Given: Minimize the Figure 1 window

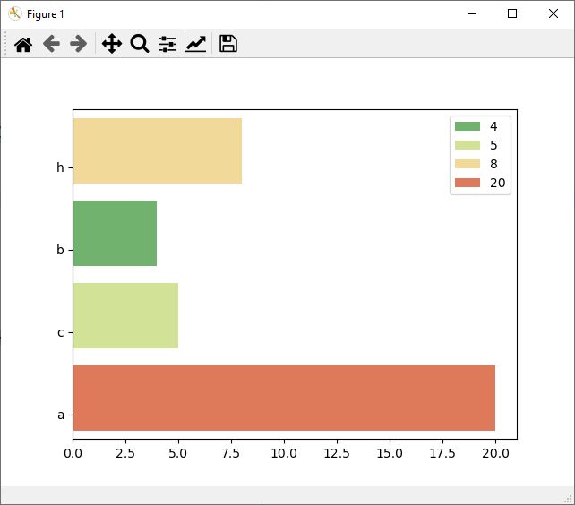Looking at the screenshot, I should pos(472,14).
